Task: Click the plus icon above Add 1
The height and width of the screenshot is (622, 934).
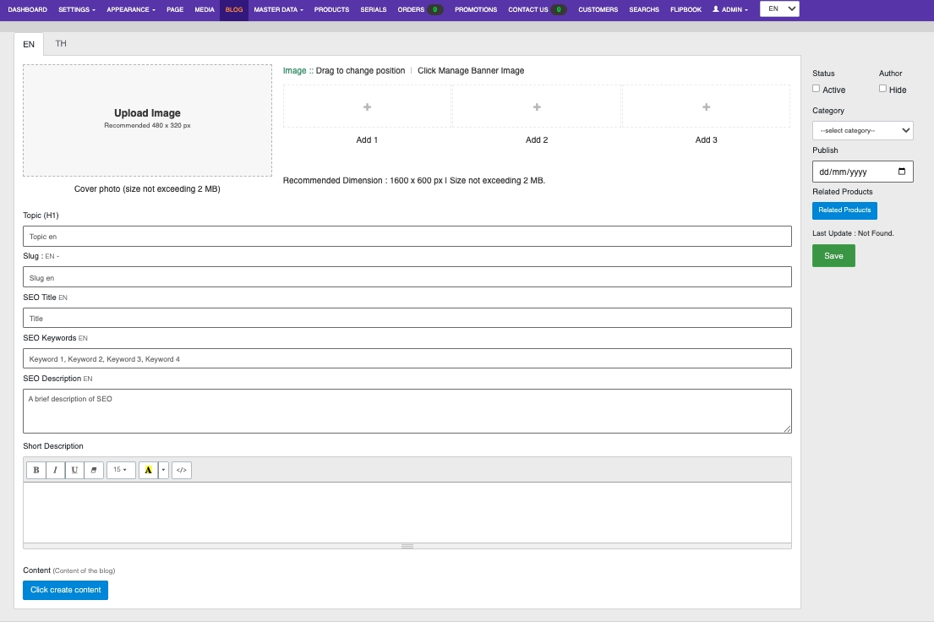Action: (x=367, y=107)
